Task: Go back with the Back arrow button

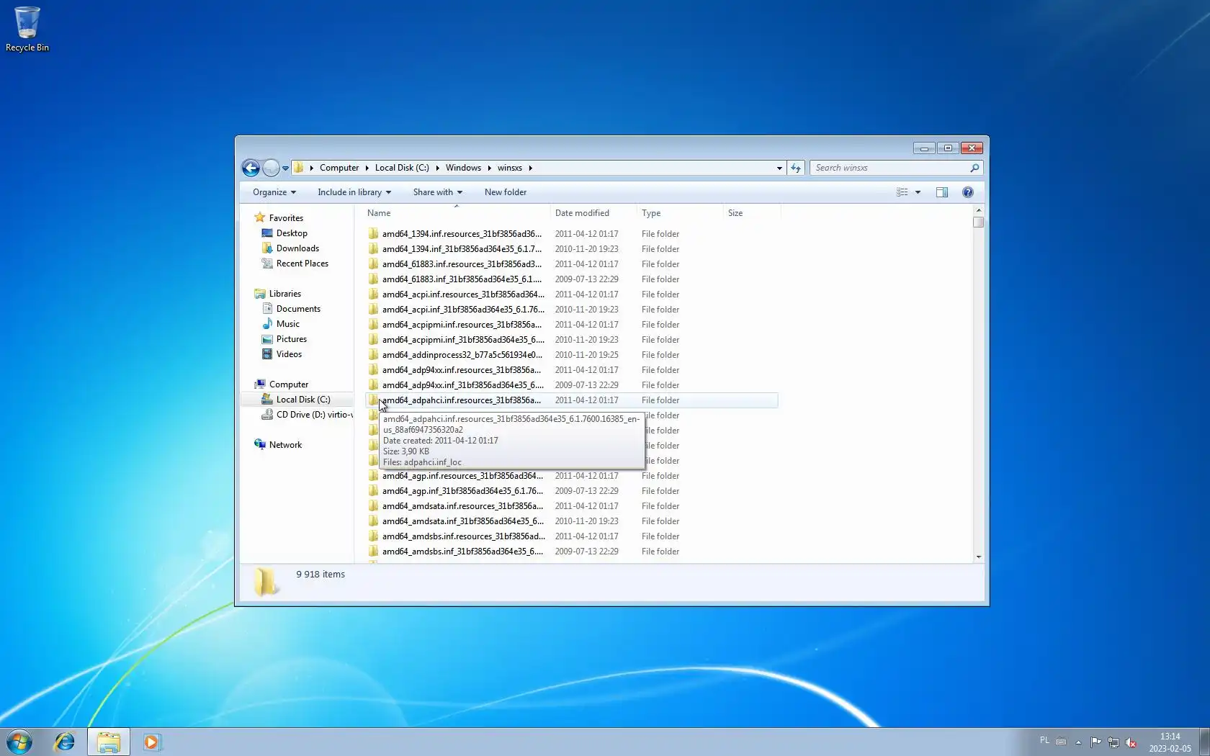Action: [x=251, y=168]
